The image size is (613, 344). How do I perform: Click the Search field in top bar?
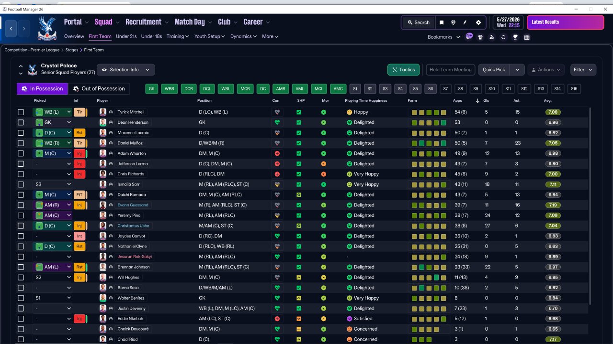418,22
